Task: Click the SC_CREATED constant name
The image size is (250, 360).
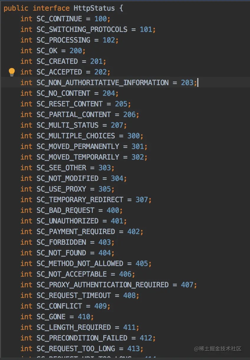Action: tap(57, 61)
